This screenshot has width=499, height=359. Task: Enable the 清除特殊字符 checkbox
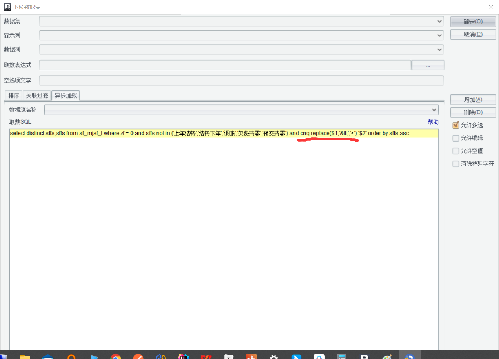pos(456,164)
